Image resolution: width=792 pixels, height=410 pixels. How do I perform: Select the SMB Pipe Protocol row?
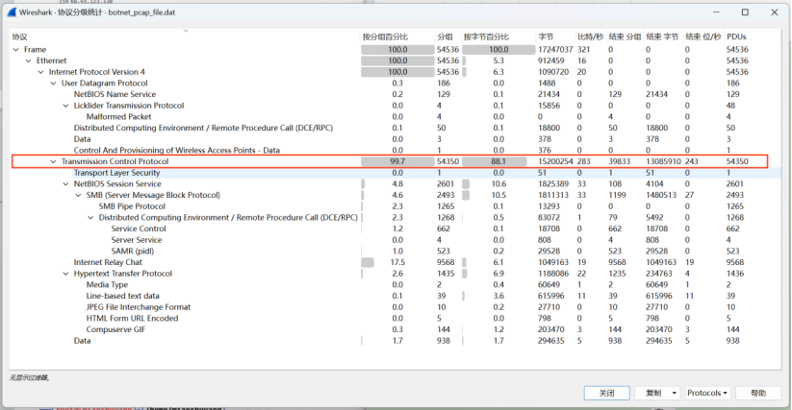[x=396, y=206]
